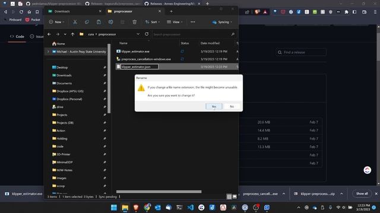Screen dimensions: 380x213
Task: Close the Downloads Explorer tab
Action: point(100,11)
